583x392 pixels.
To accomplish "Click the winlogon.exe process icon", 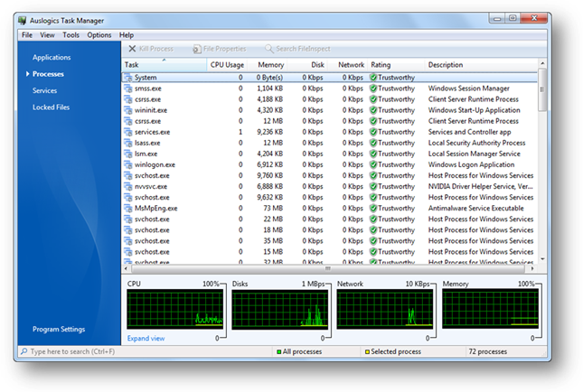I will coord(127,164).
